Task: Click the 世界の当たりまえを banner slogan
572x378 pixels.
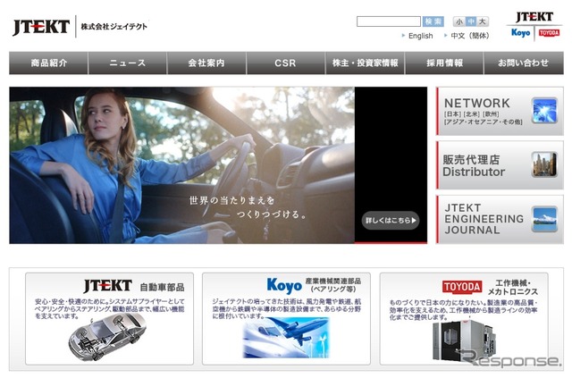Action: pyautogui.click(x=231, y=200)
